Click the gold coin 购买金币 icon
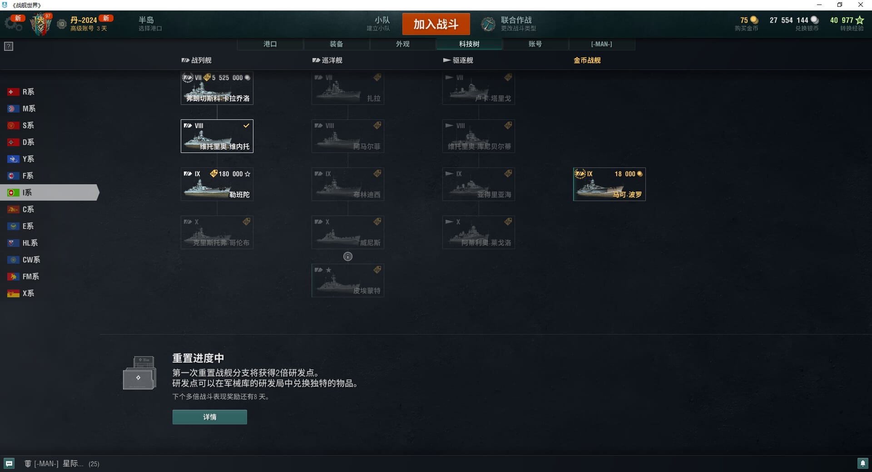The height and width of the screenshot is (472, 872). (754, 20)
